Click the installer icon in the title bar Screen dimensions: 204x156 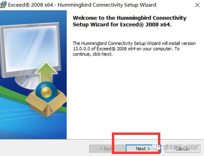tap(3, 5)
